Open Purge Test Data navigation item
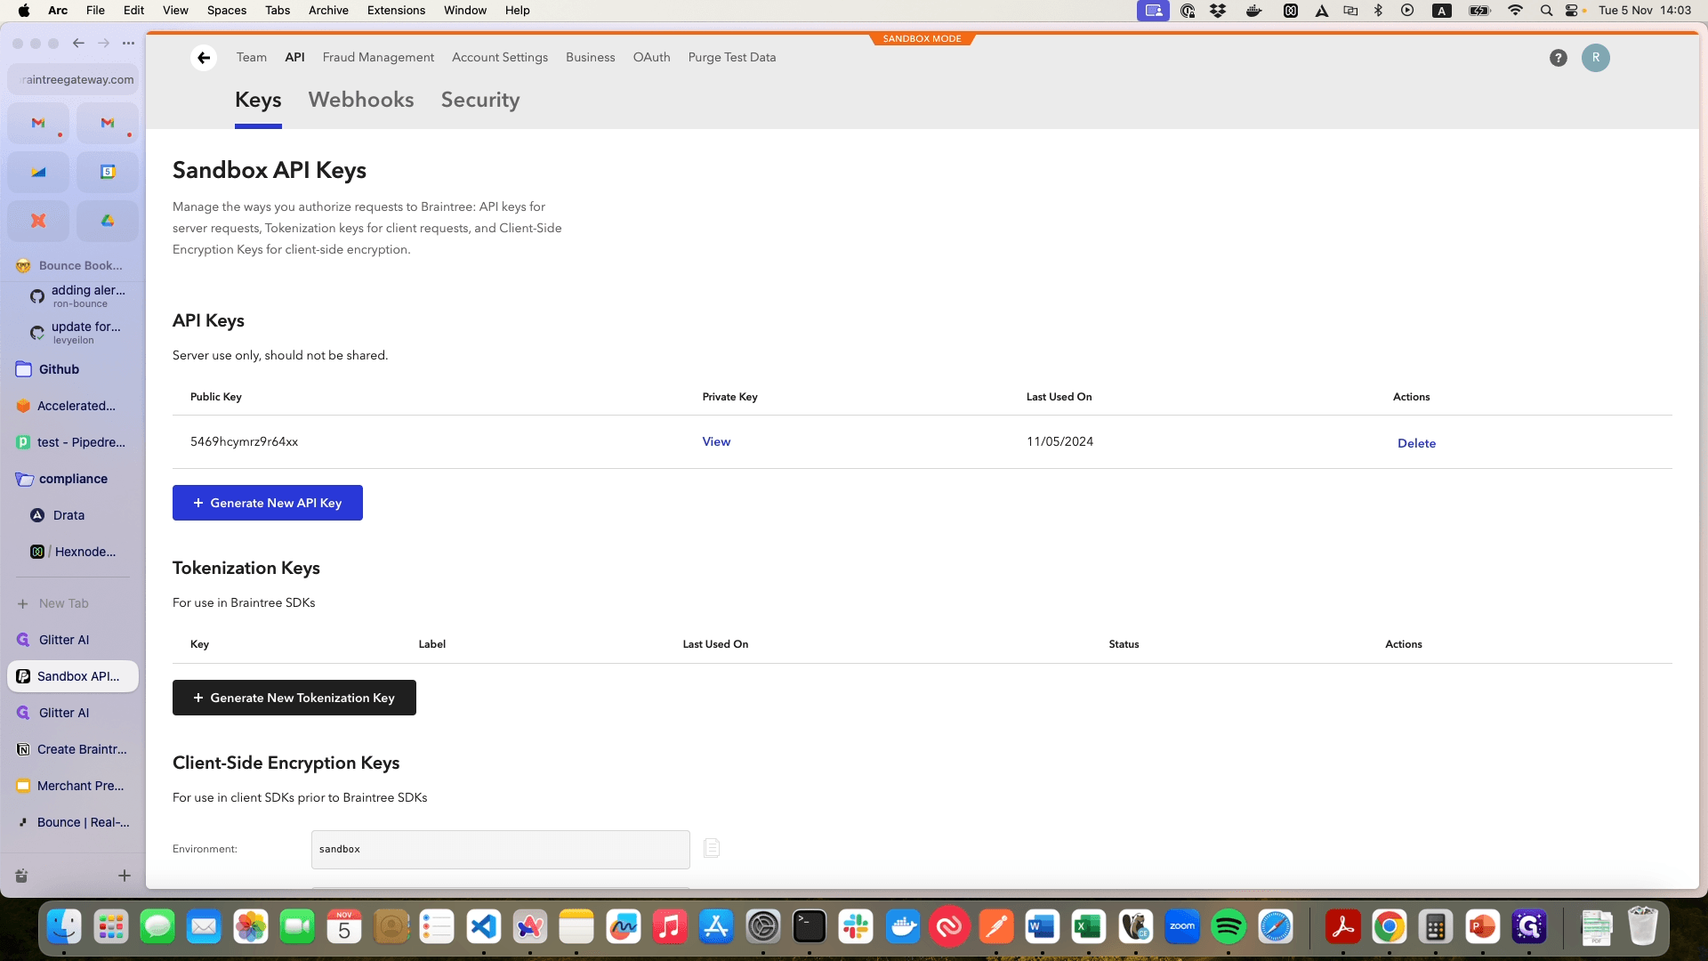The width and height of the screenshot is (1708, 961). pyautogui.click(x=732, y=57)
